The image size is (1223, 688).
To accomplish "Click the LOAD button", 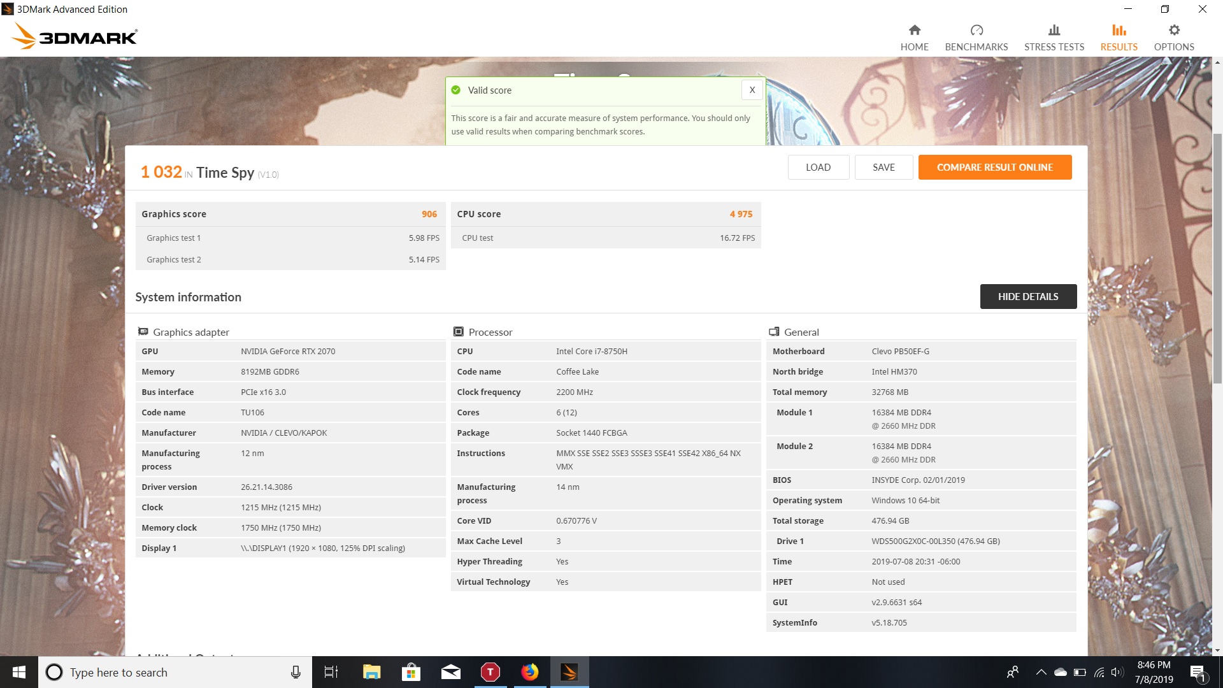I will tap(818, 167).
